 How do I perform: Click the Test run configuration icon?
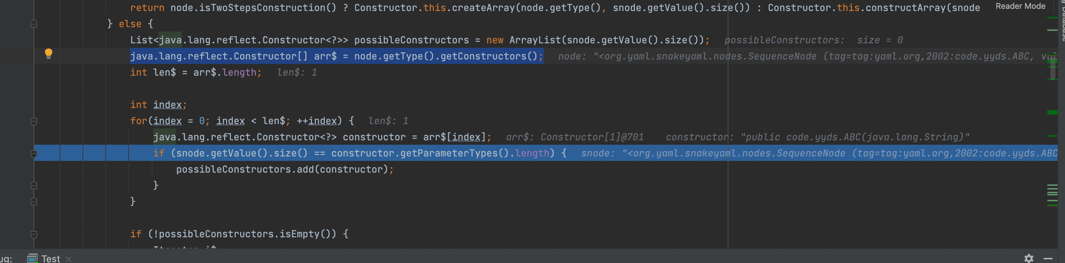coord(32,259)
